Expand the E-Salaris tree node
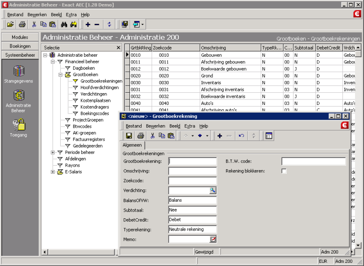364x266 pixels. (53, 172)
